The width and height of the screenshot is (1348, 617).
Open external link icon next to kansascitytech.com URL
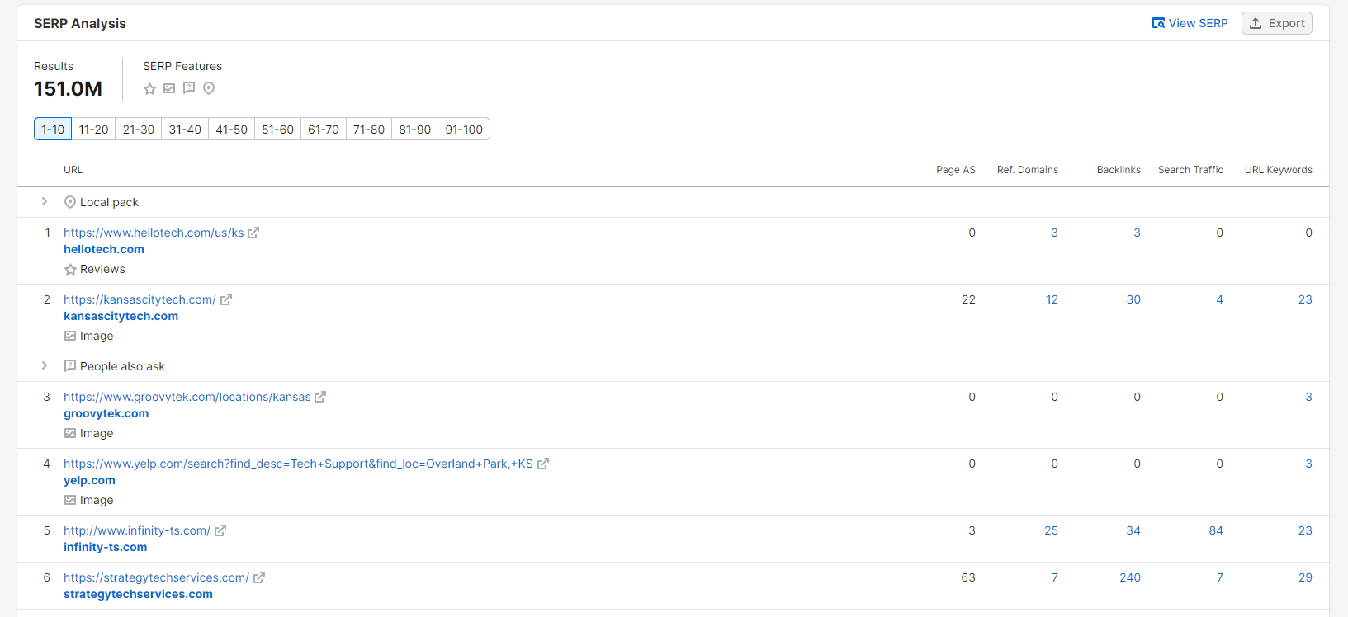pos(226,300)
